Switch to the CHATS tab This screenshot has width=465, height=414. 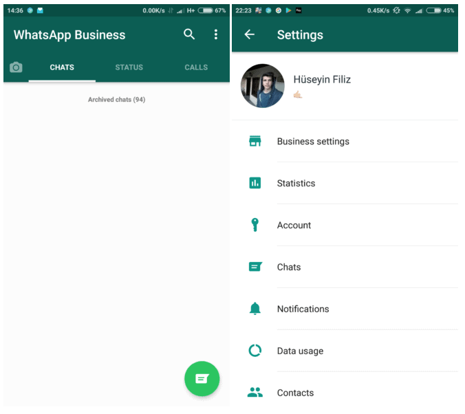pos(63,67)
